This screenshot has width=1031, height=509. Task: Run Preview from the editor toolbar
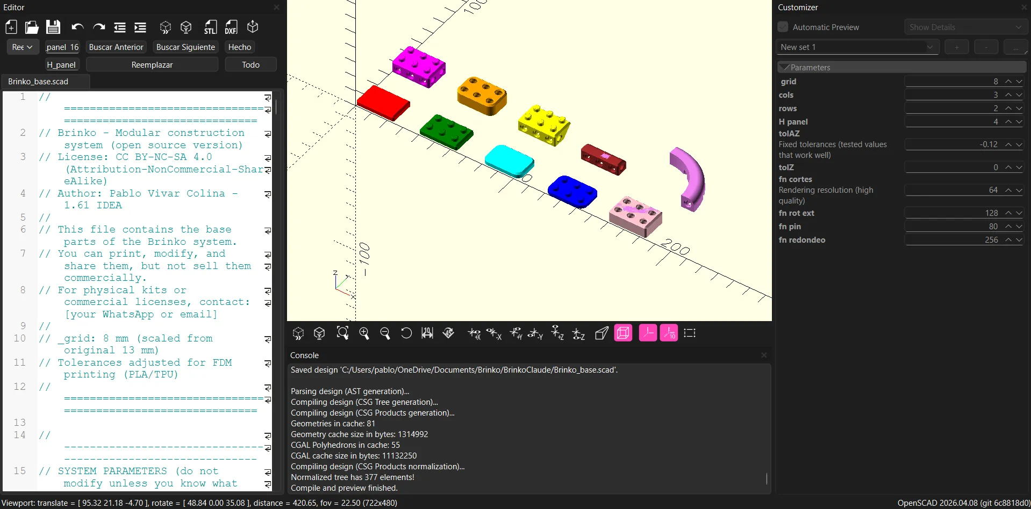166,27
